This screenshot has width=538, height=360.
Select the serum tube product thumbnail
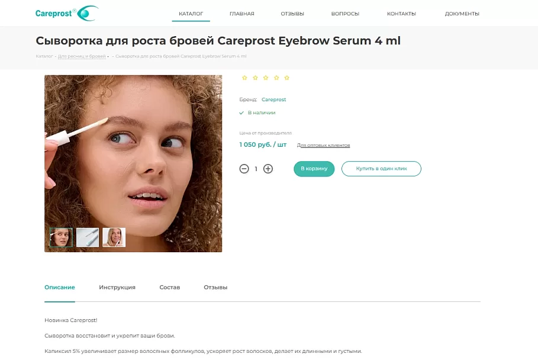pos(88,237)
